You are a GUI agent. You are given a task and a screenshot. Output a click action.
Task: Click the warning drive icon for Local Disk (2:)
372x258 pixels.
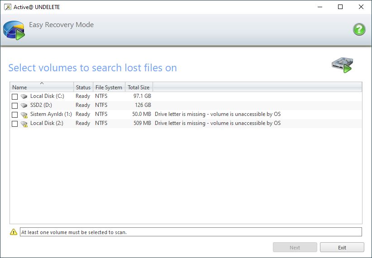coord(24,124)
